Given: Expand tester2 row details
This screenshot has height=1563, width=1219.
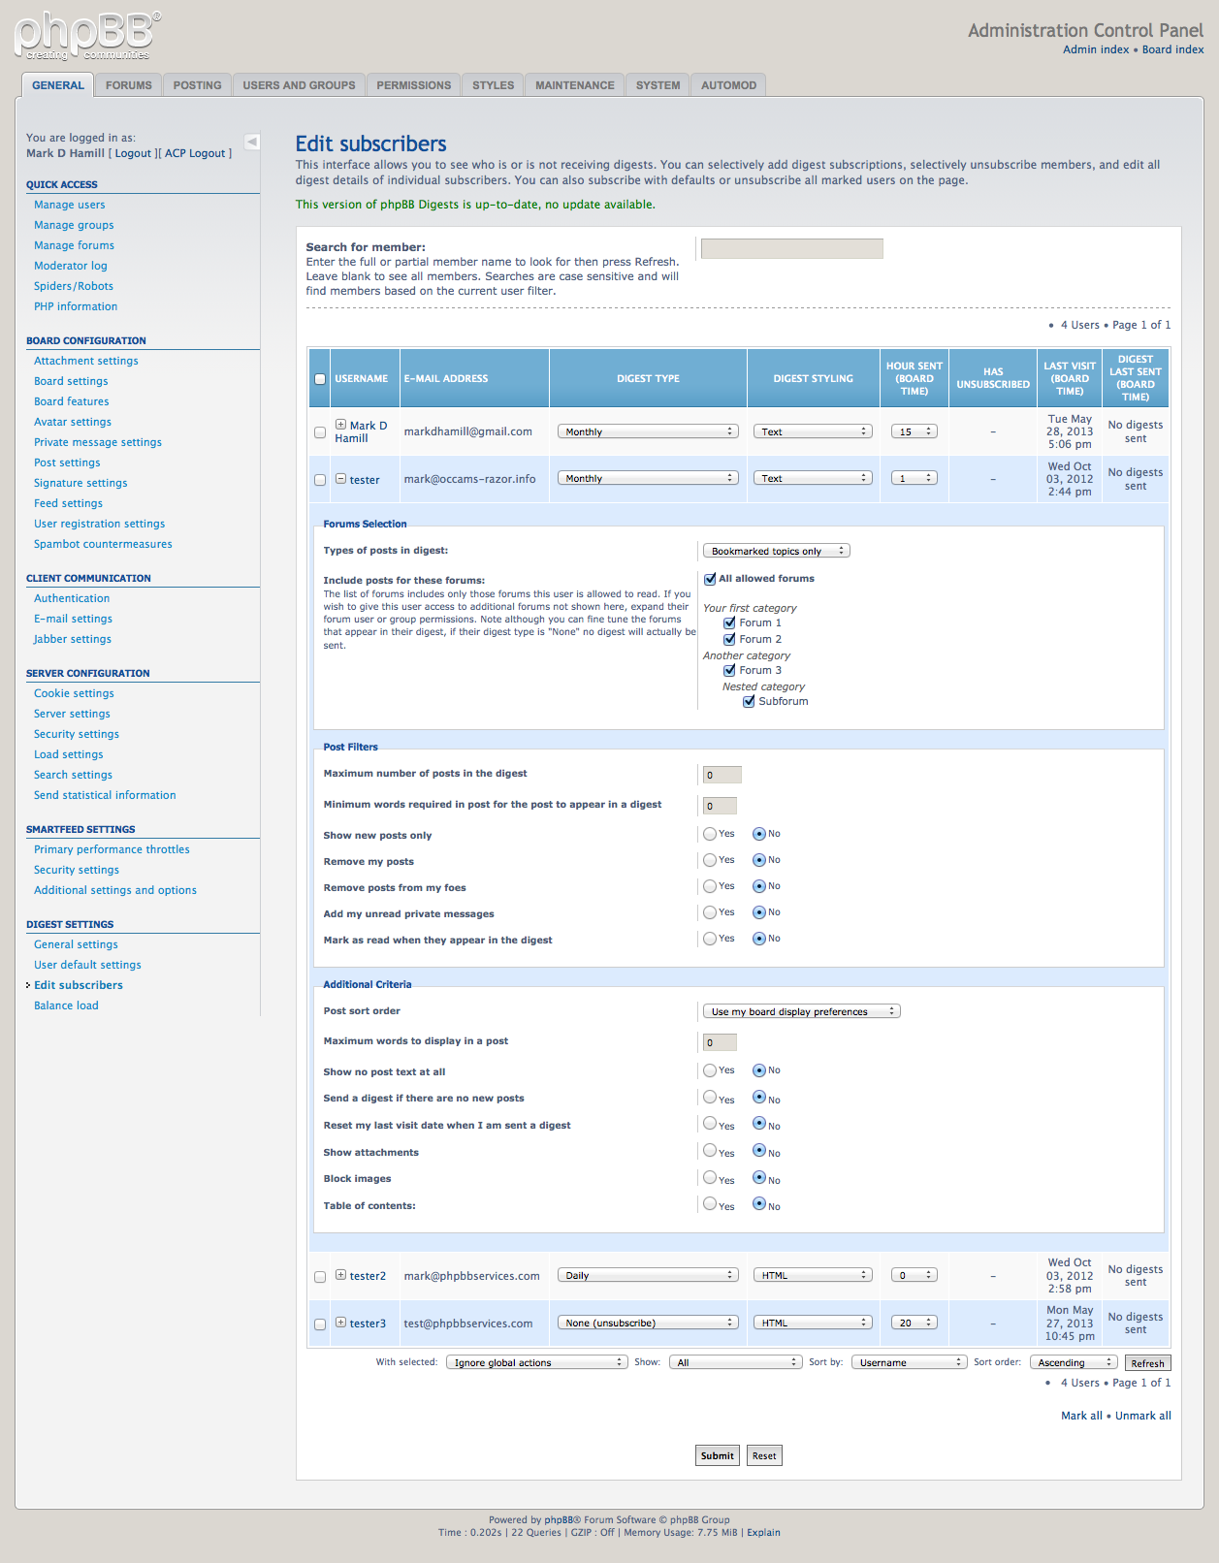Looking at the screenshot, I should [340, 1275].
